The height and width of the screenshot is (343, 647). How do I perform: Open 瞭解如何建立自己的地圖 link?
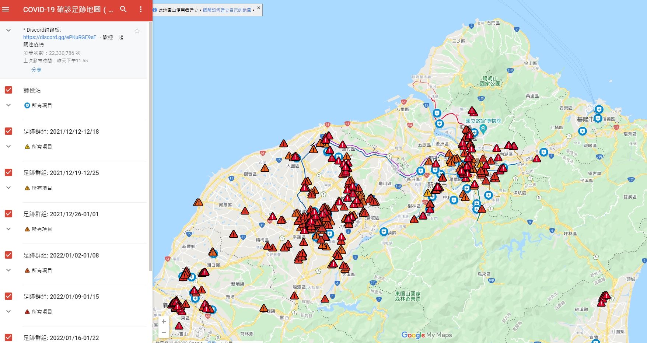227,10
